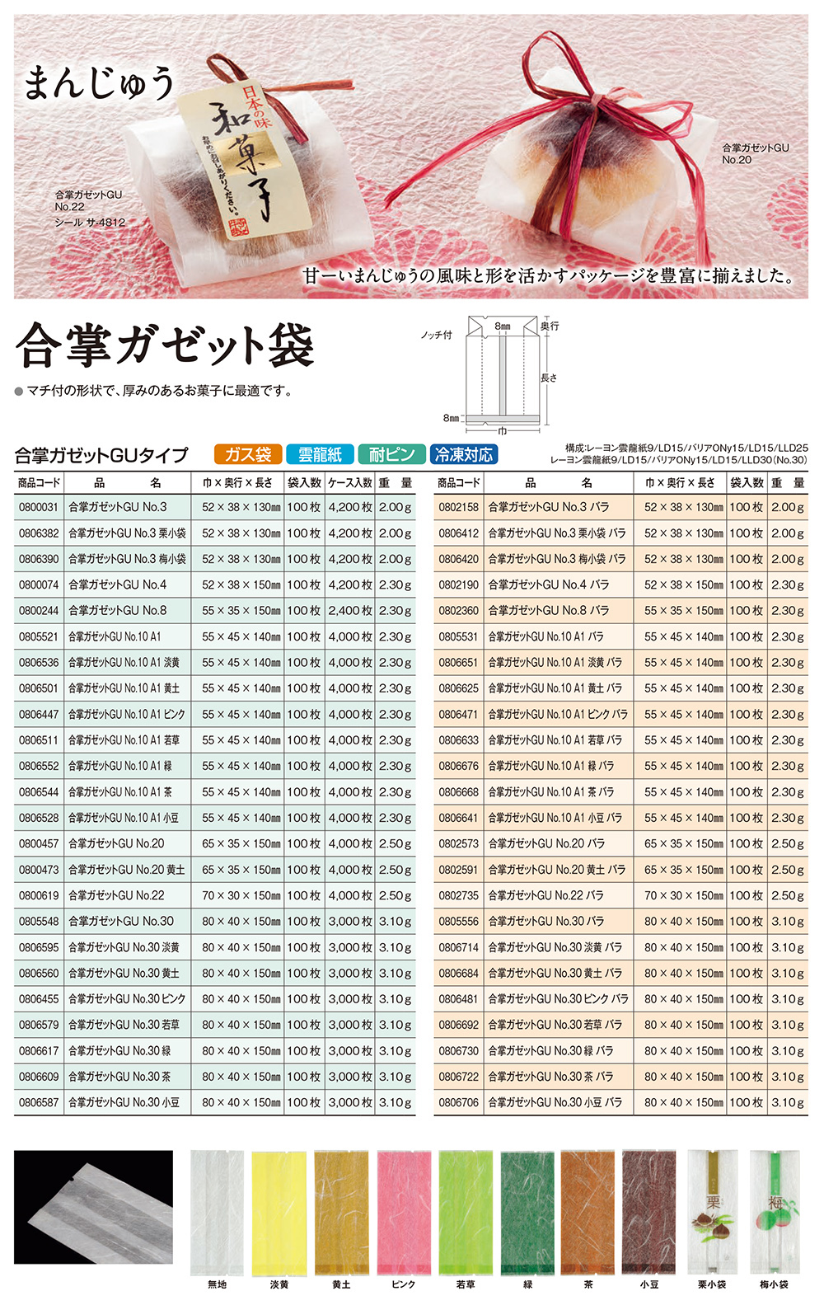Image resolution: width=824 pixels, height=1305 pixels.
Task: Click product name 合掌ガゼットGU No.3 栗小袋
Action: click(127, 533)
